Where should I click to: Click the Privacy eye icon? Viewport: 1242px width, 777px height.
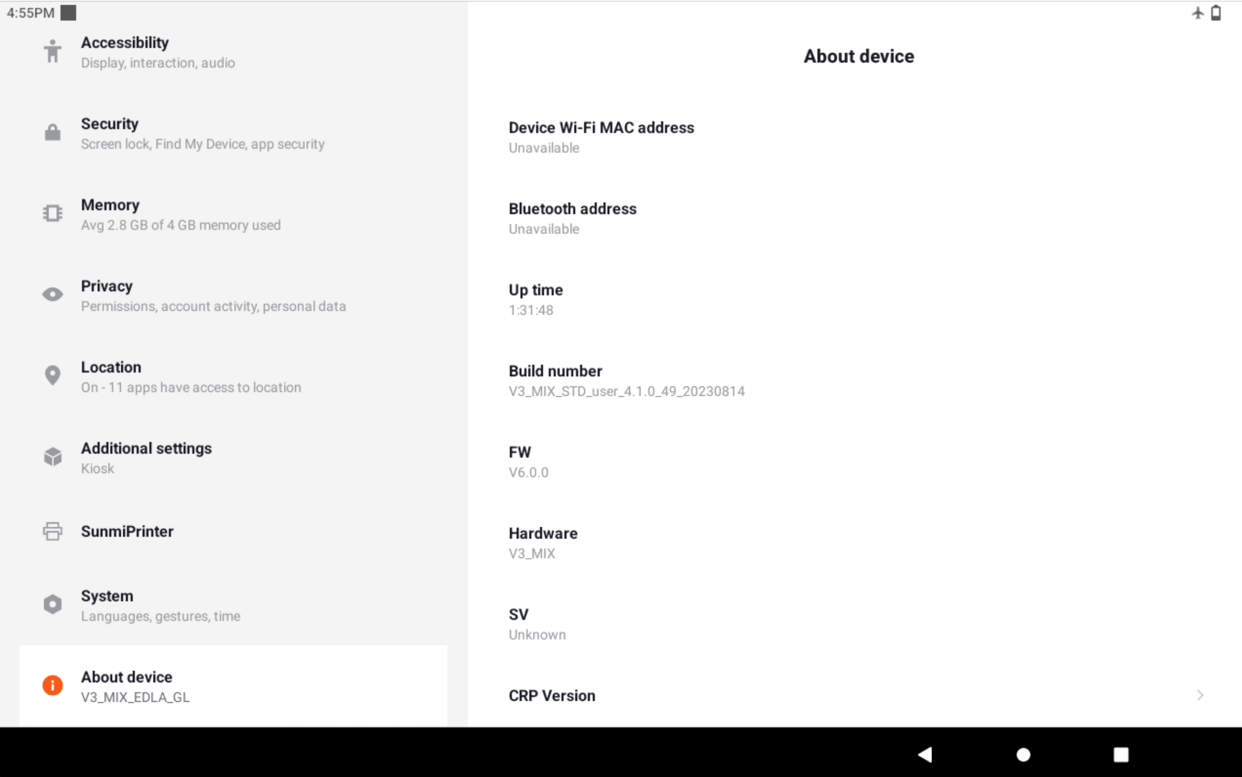(x=52, y=294)
